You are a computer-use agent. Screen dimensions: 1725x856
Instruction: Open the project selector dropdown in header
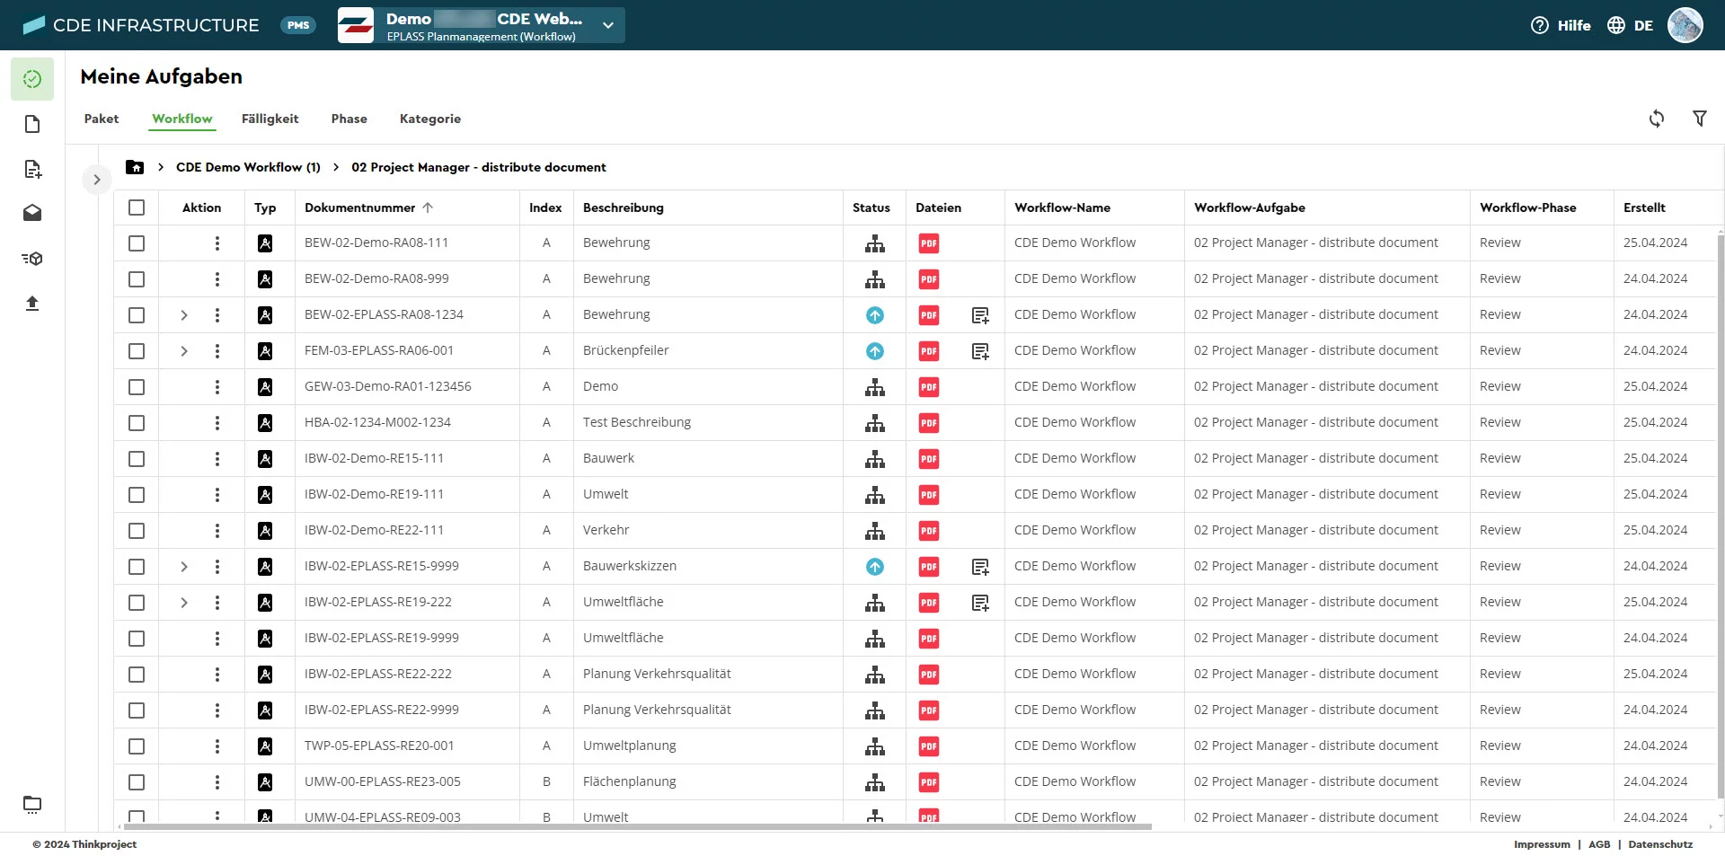607,25
